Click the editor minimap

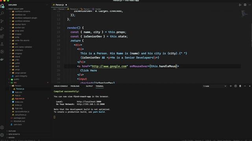(245, 14)
